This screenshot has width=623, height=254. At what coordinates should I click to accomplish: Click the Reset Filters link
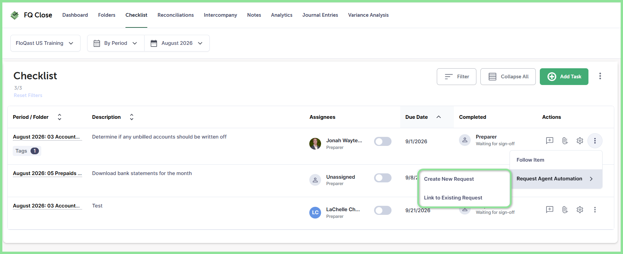pos(28,95)
